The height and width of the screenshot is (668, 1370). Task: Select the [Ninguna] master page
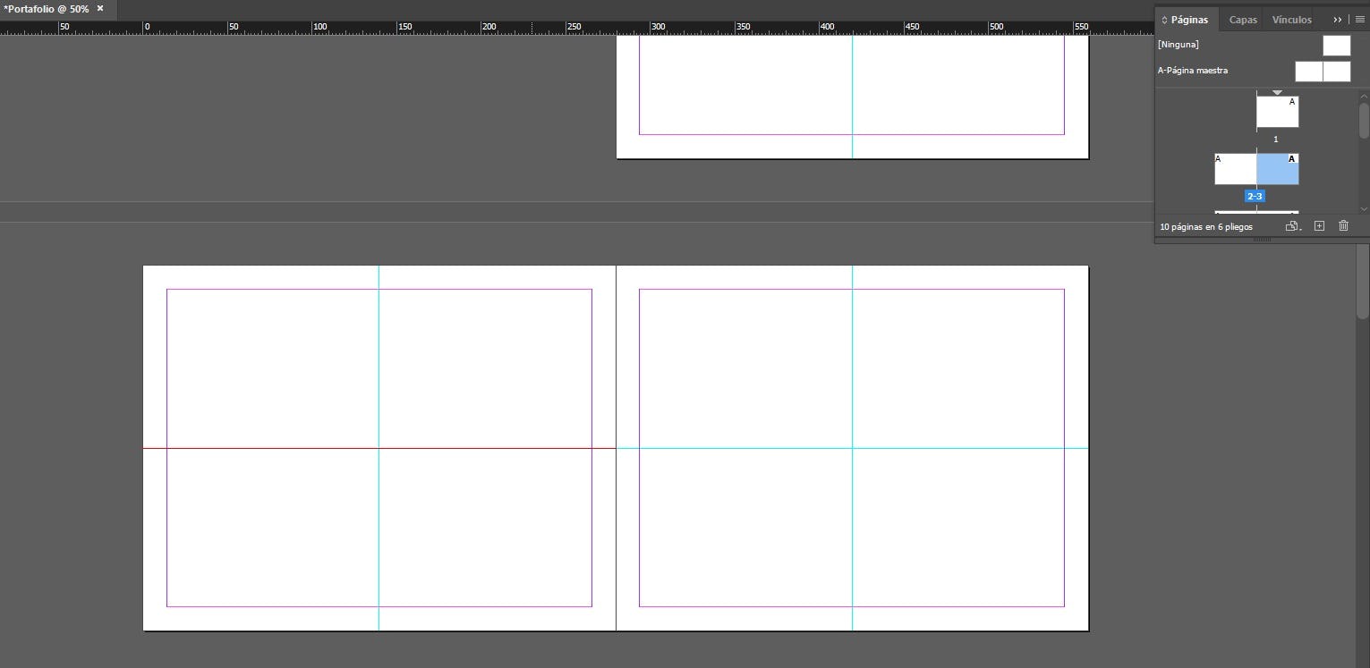[x=1336, y=45]
